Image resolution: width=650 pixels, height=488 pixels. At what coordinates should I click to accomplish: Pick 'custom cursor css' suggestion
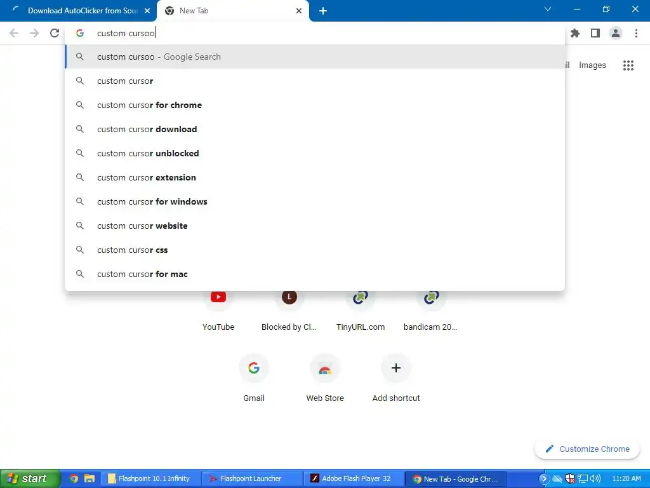coord(315,250)
